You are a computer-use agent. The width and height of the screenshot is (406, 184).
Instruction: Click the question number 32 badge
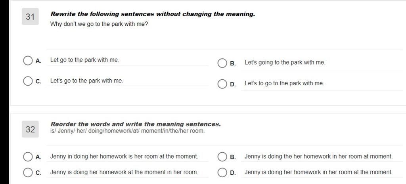click(x=30, y=129)
